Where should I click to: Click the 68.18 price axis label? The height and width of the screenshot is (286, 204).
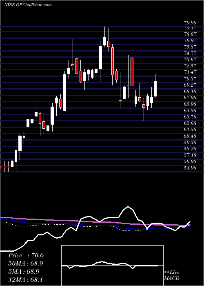pos(190,92)
